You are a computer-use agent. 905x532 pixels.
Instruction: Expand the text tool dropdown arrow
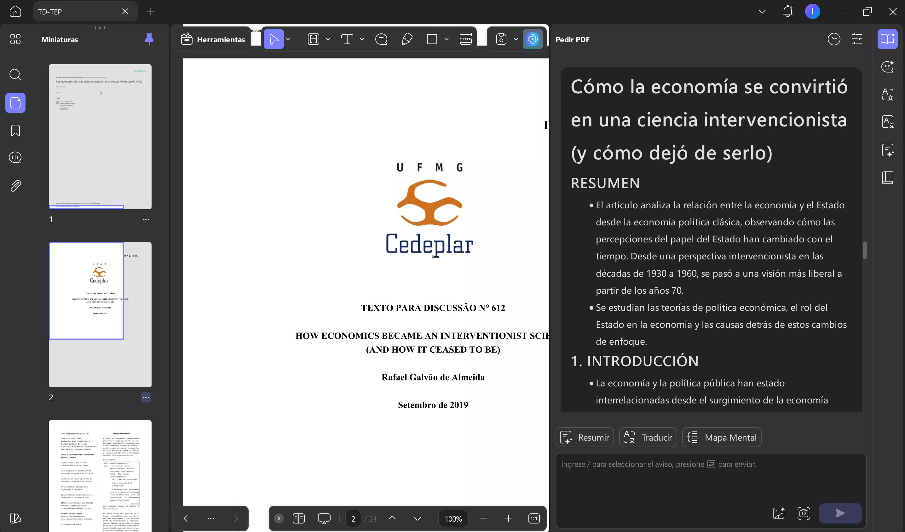362,39
